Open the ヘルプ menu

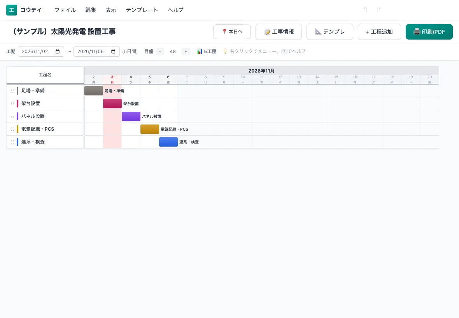[175, 10]
